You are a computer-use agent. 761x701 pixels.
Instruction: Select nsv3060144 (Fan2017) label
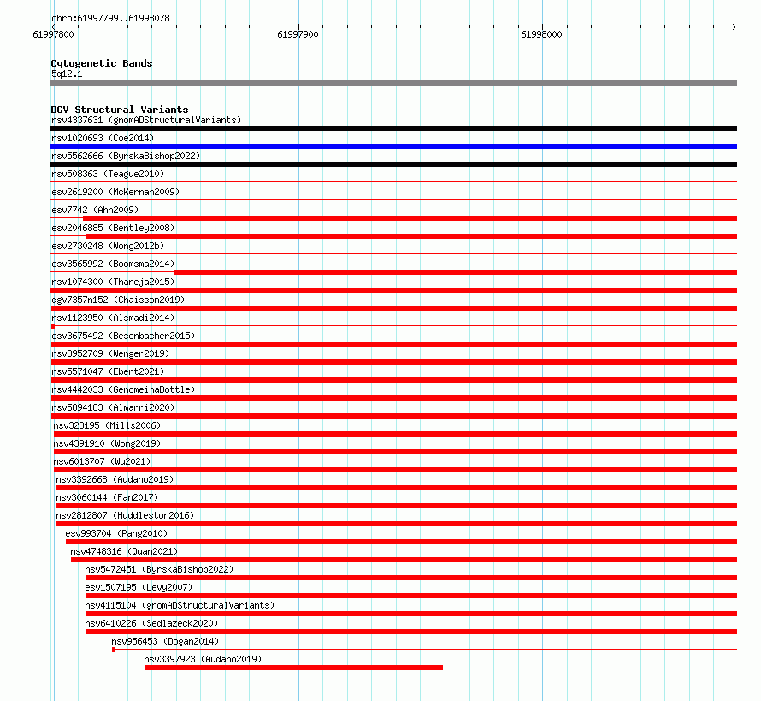click(107, 497)
